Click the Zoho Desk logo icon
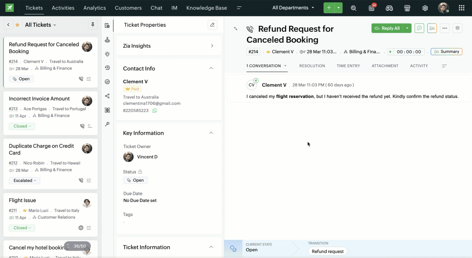Screen dimensions: 472x258 click(10, 8)
